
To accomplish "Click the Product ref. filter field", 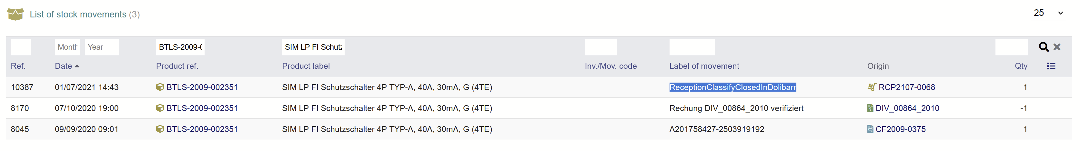I will pyautogui.click(x=180, y=47).
